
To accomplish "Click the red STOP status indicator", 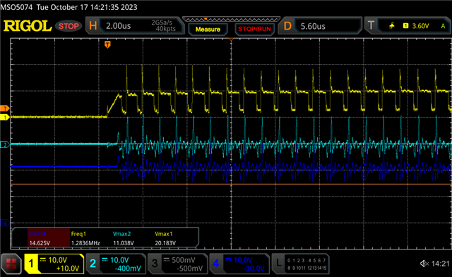I will [x=69, y=26].
